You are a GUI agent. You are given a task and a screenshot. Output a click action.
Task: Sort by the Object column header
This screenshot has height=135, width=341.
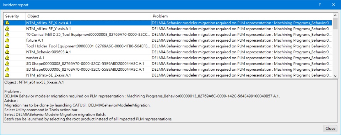(x=88, y=16)
